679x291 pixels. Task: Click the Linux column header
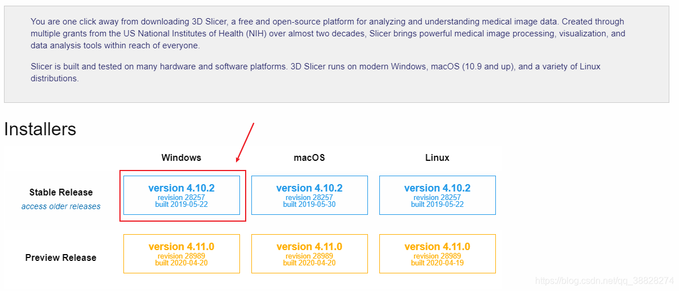pyautogui.click(x=437, y=157)
